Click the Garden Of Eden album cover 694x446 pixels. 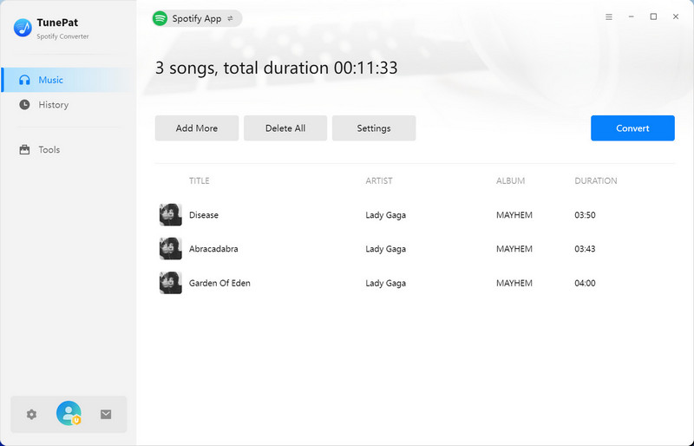point(171,283)
